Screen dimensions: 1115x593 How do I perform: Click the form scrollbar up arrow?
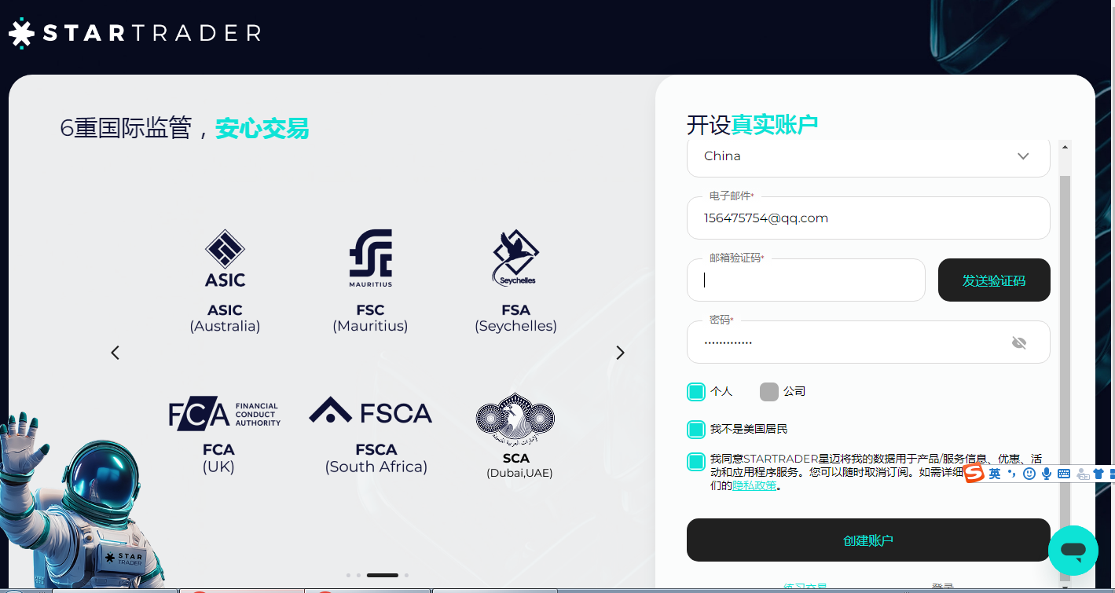pos(1065,146)
